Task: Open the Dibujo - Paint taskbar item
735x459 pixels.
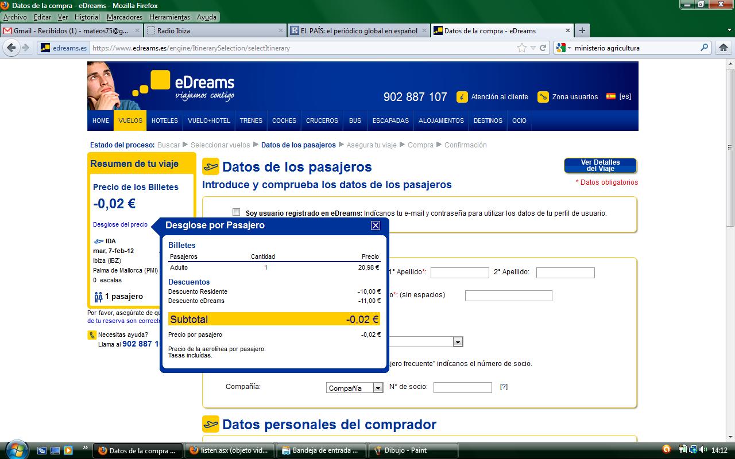Action: pos(413,450)
